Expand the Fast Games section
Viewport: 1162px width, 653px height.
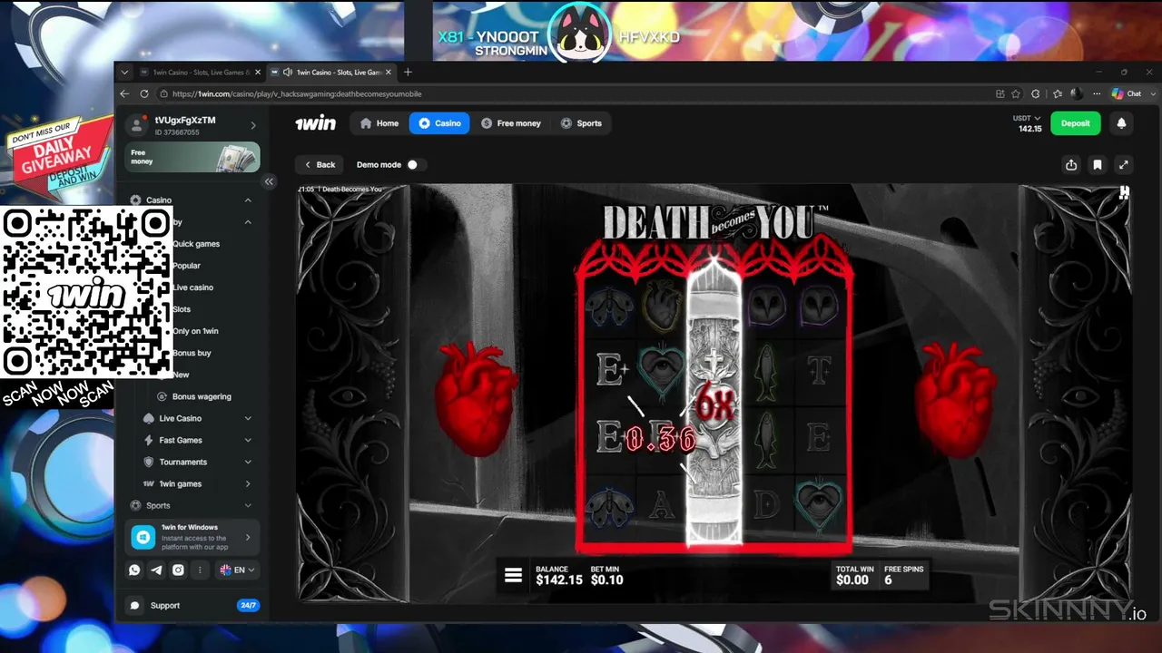248,440
